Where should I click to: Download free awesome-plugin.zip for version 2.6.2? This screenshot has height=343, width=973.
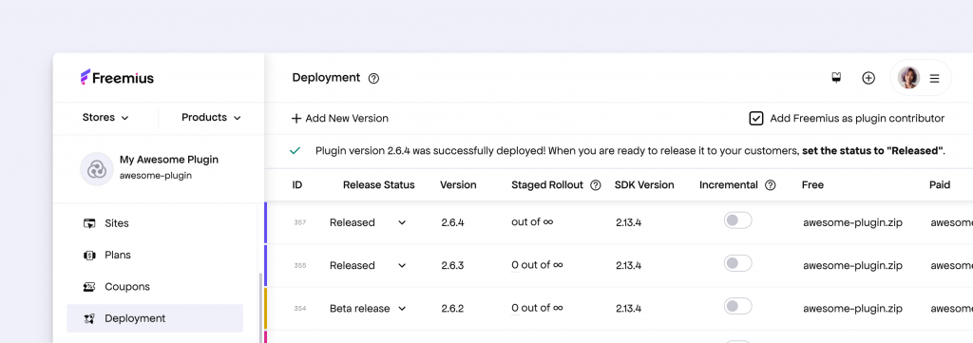coord(852,308)
